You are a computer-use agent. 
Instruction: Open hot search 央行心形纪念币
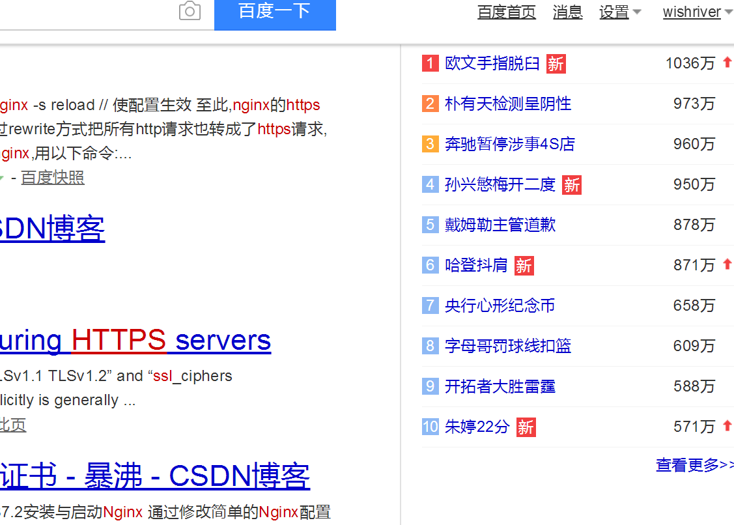tap(500, 305)
